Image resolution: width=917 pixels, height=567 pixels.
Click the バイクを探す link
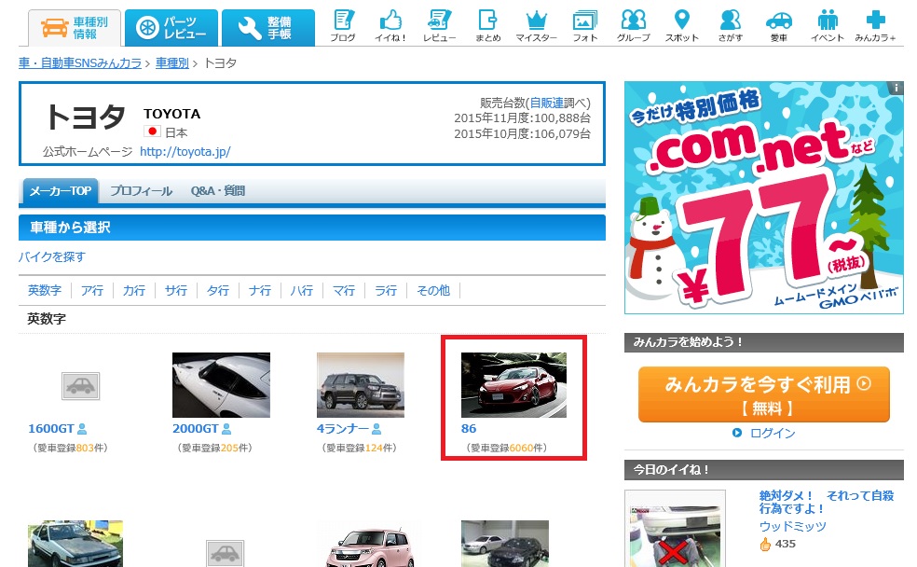pos(51,256)
